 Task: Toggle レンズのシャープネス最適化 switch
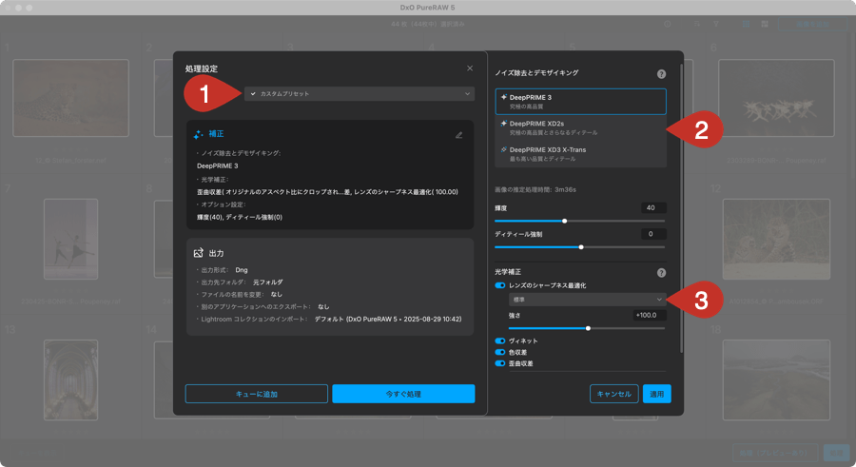tap(499, 285)
